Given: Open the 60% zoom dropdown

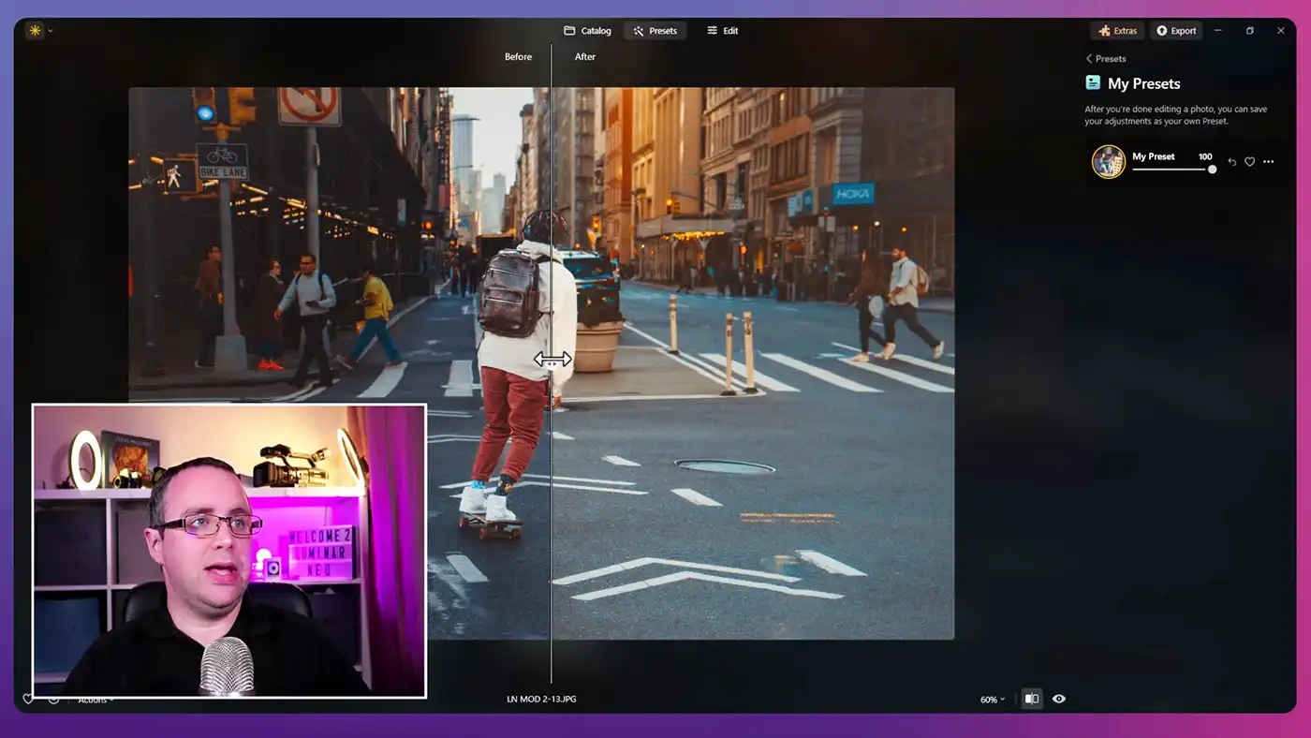Looking at the screenshot, I should click(992, 700).
